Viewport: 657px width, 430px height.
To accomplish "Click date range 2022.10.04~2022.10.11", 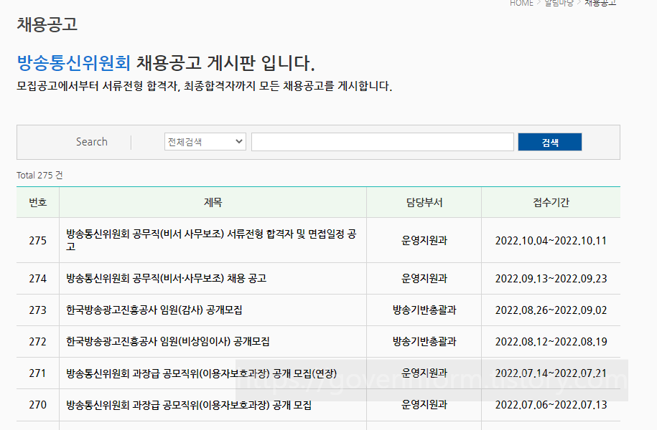I will tap(551, 241).
